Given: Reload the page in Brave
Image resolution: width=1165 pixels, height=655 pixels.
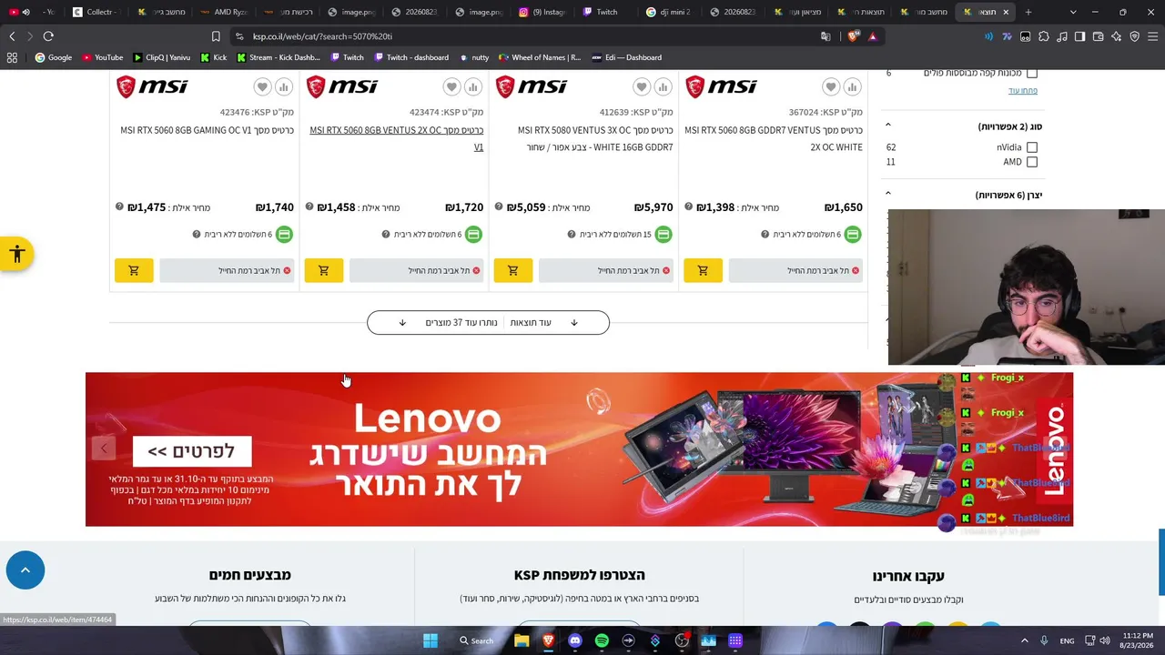Looking at the screenshot, I should pos(48,36).
